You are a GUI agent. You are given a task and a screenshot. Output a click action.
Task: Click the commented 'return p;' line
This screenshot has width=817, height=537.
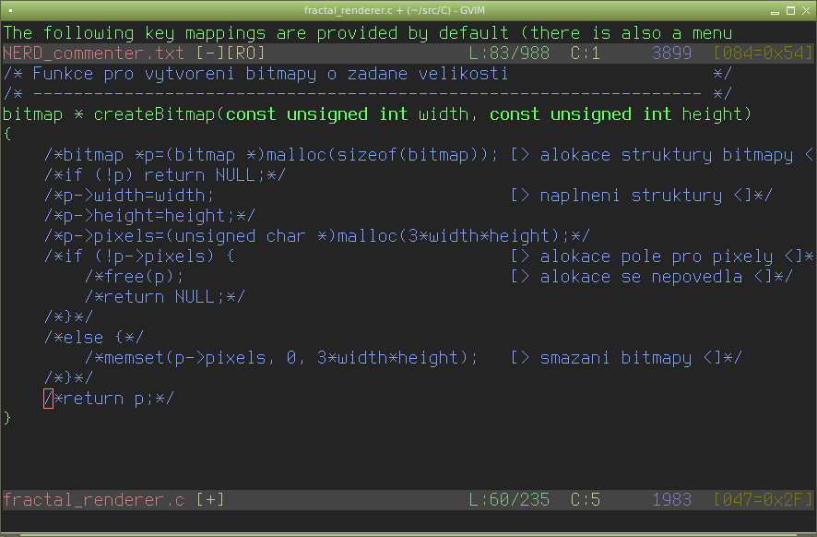coord(109,399)
